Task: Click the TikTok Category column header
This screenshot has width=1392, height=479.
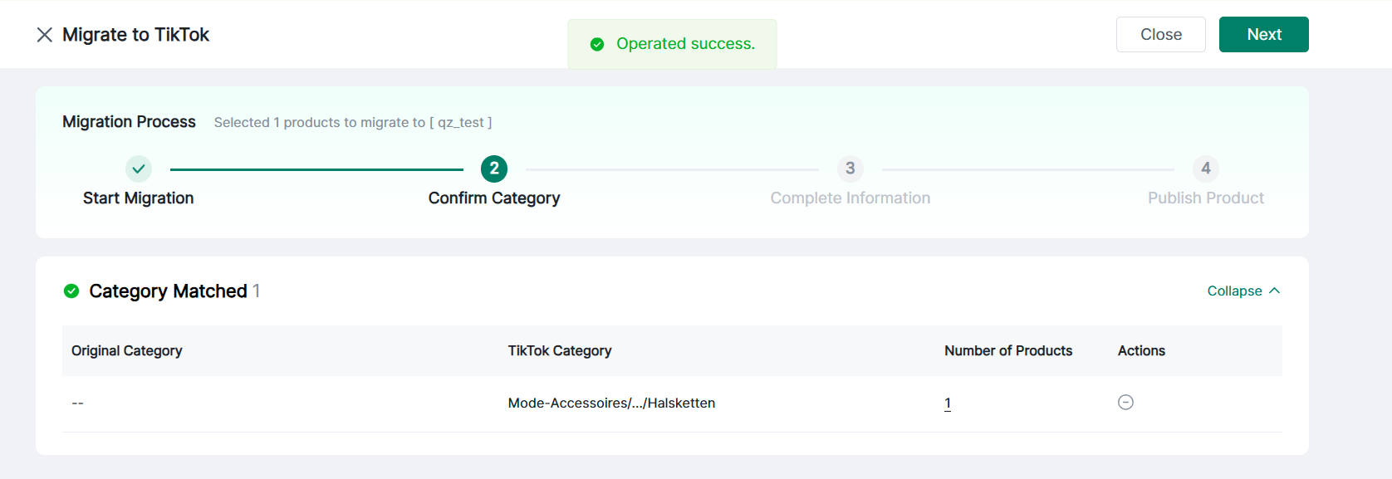Action: coord(560,351)
